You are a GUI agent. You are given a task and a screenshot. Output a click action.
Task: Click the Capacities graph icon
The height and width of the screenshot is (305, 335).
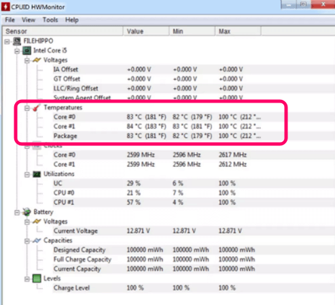(x=37, y=240)
